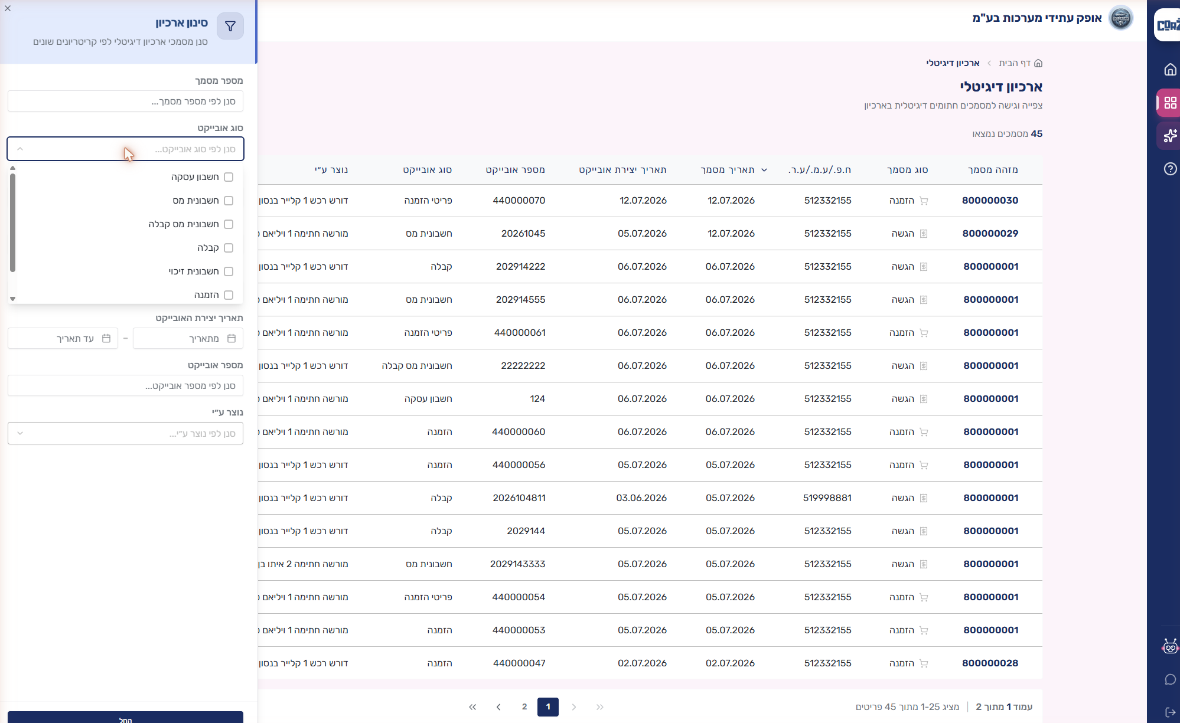This screenshot has width=1180, height=723.
Task: Open the home icon in right sidebar
Action: (1170, 70)
